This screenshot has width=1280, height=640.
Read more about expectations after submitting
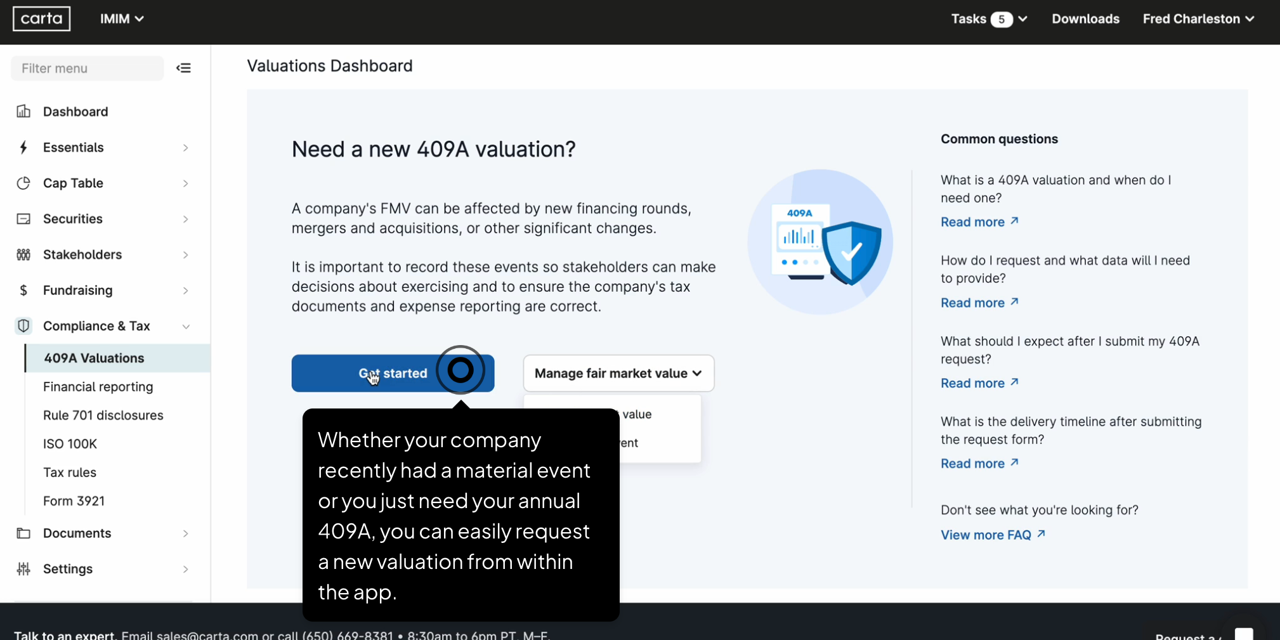point(979,383)
